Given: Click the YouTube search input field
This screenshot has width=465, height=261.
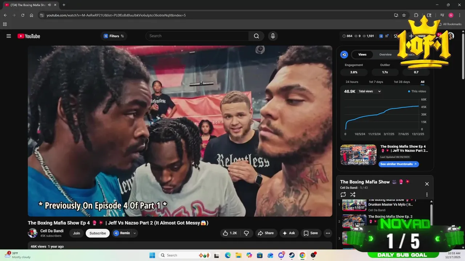Looking at the screenshot, I should [x=197, y=36].
